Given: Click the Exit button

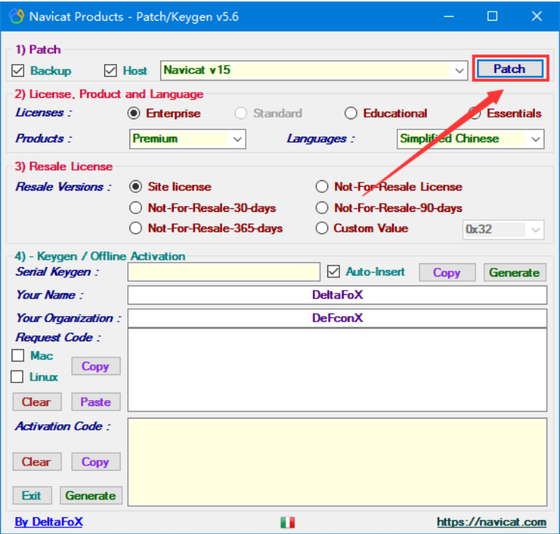Looking at the screenshot, I should 32,496.
